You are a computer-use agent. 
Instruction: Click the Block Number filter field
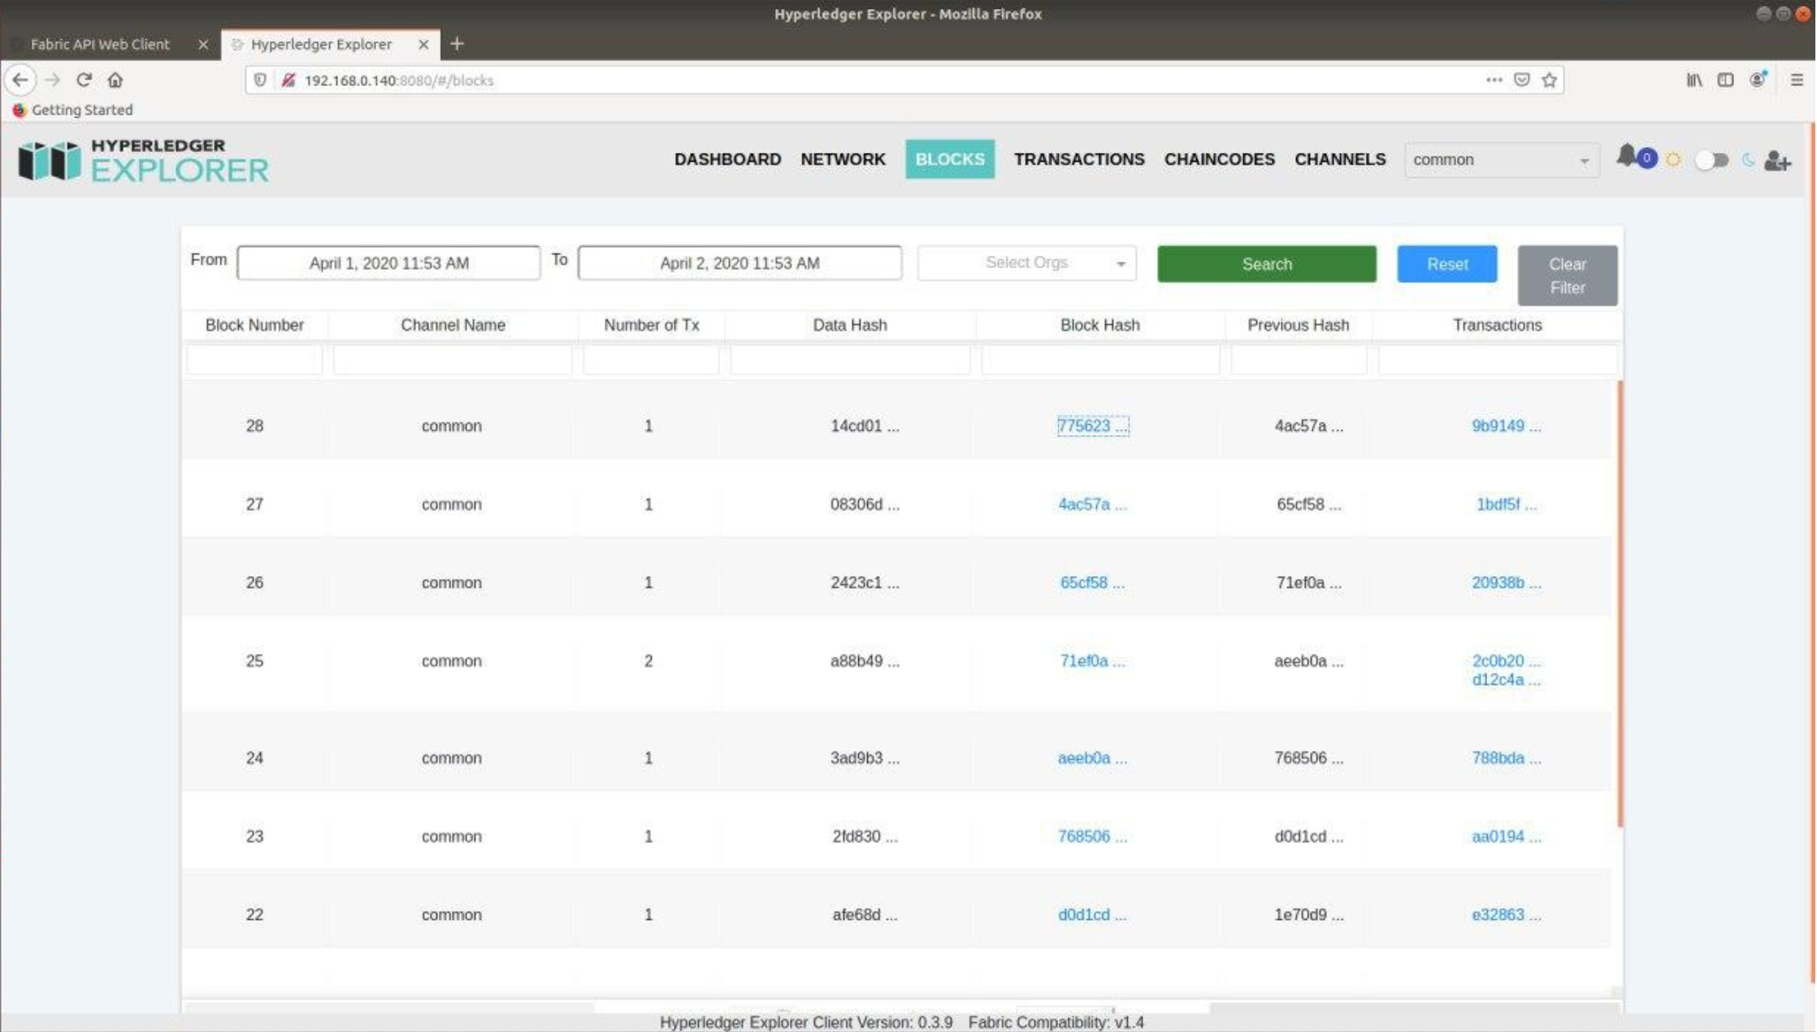pos(254,360)
